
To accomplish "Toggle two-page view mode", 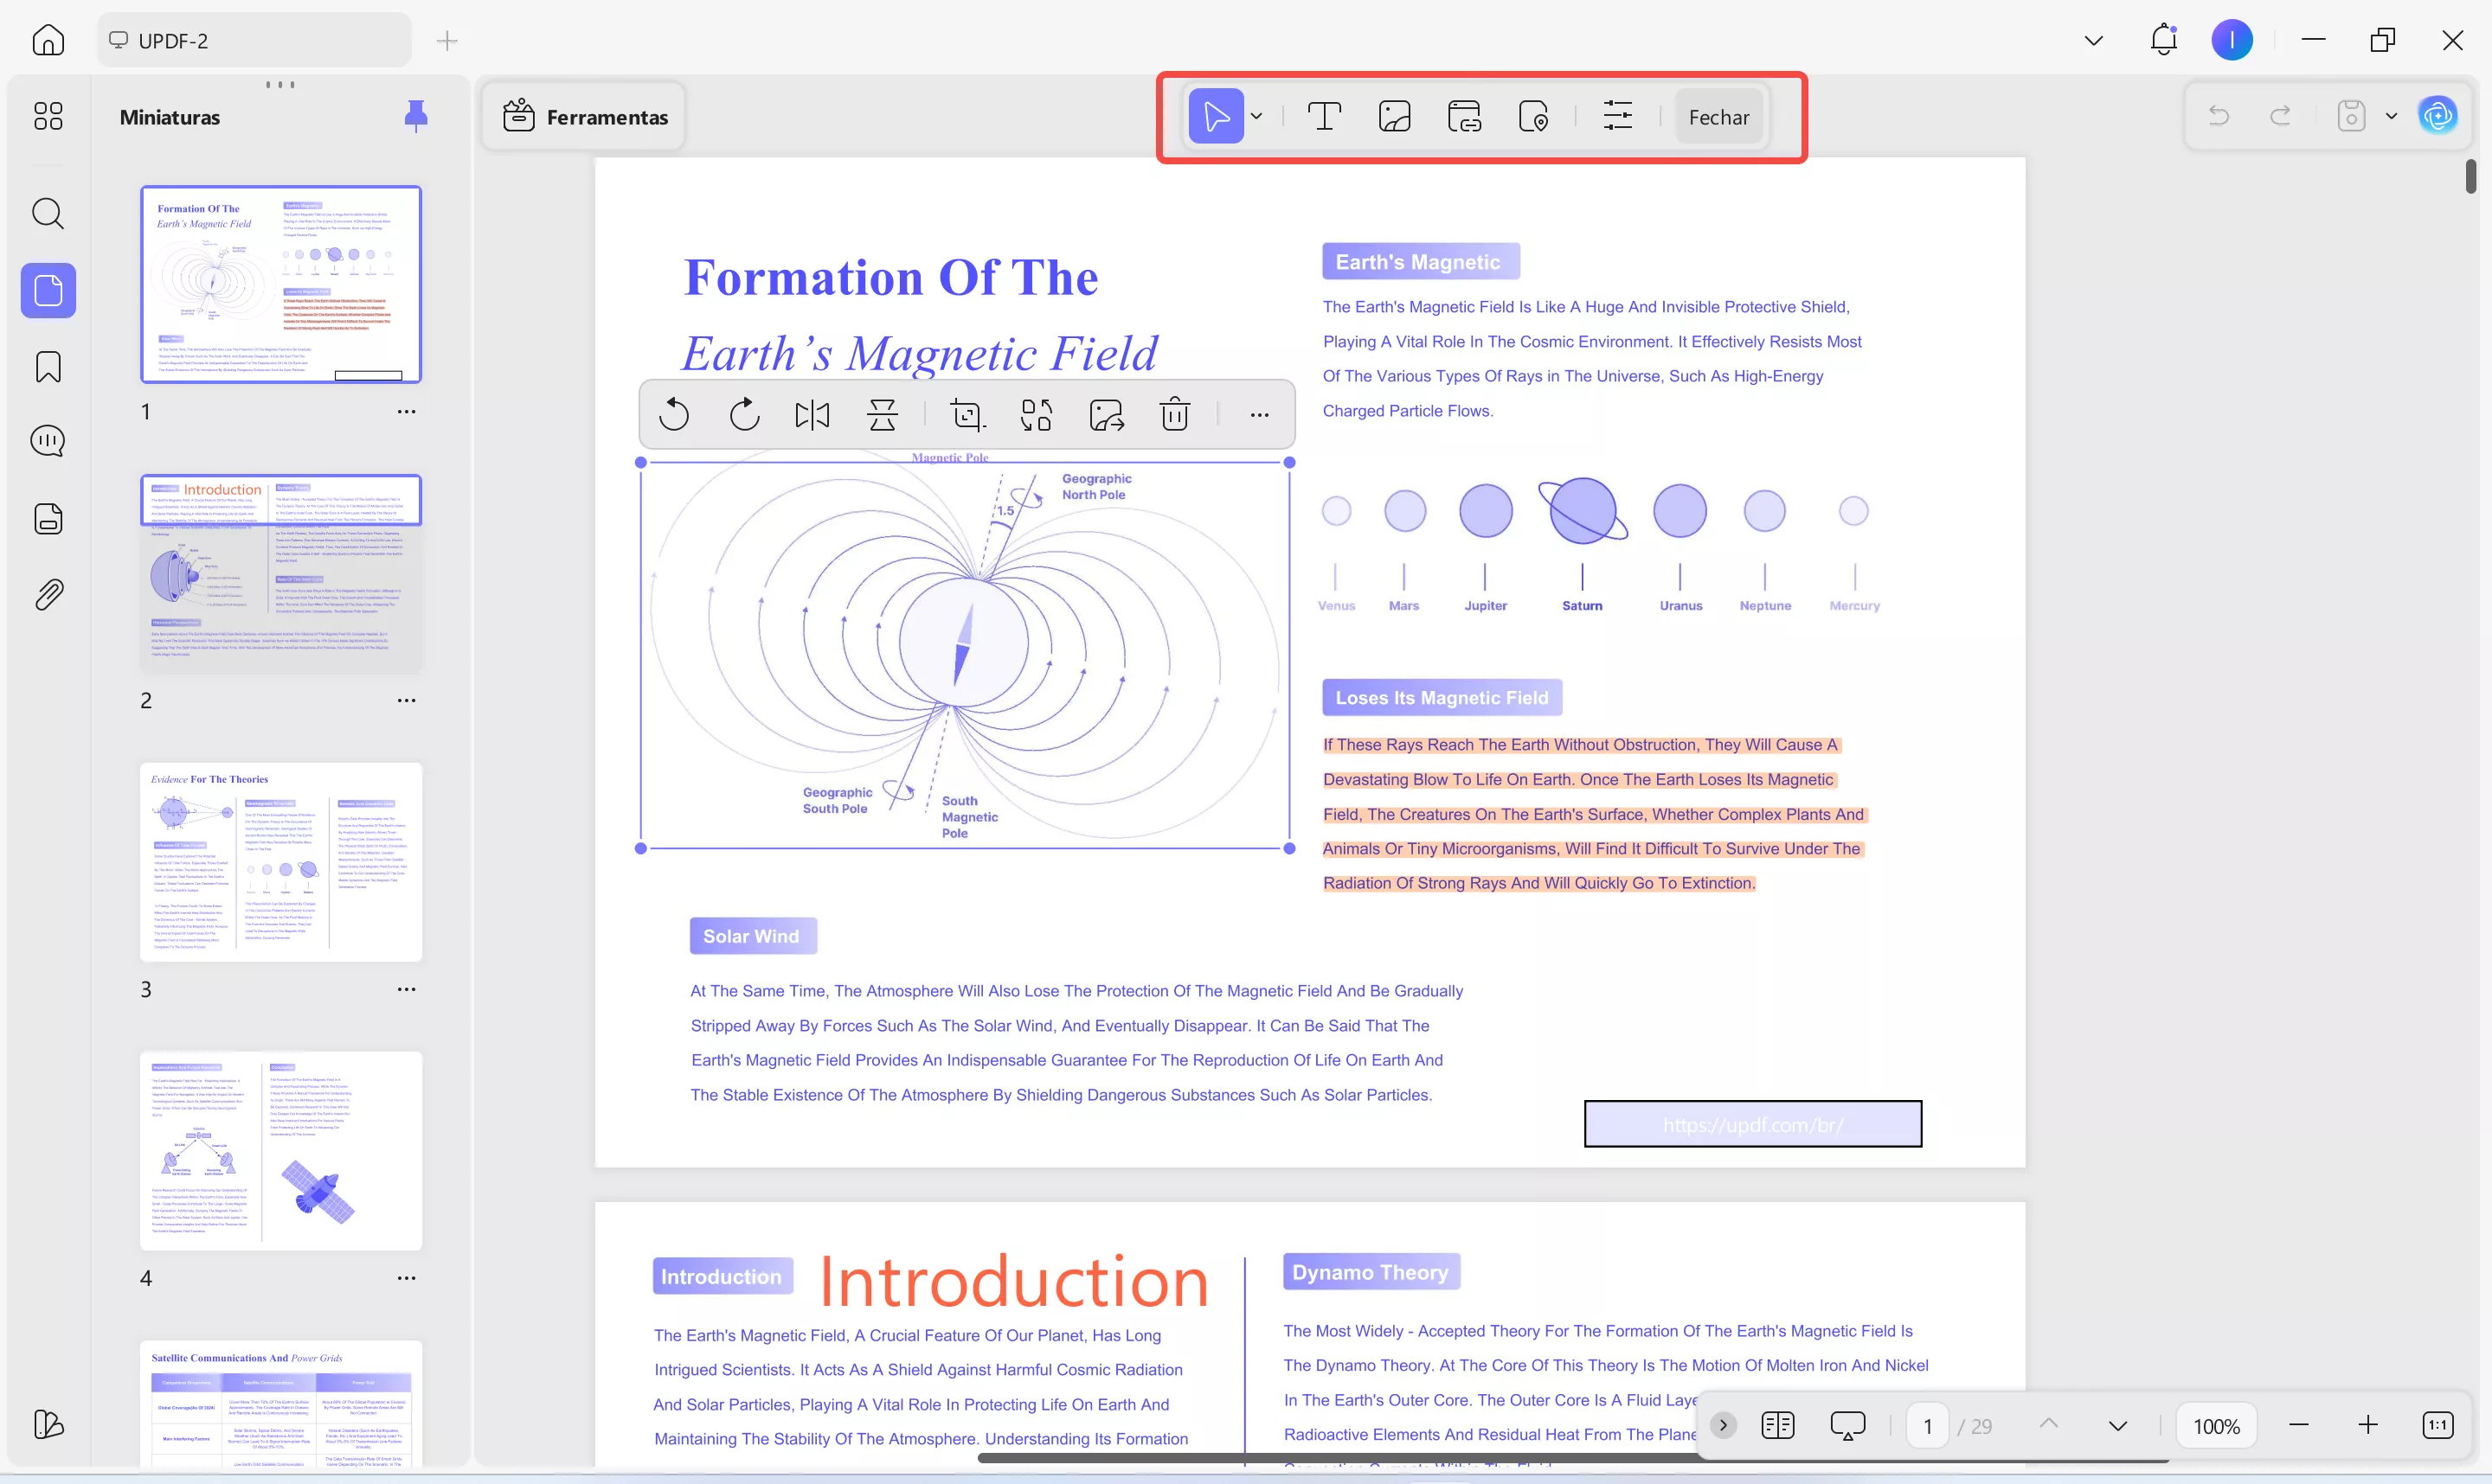I will [1778, 1425].
